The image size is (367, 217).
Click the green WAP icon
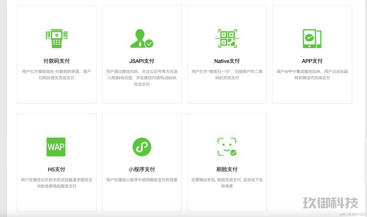coord(56,147)
